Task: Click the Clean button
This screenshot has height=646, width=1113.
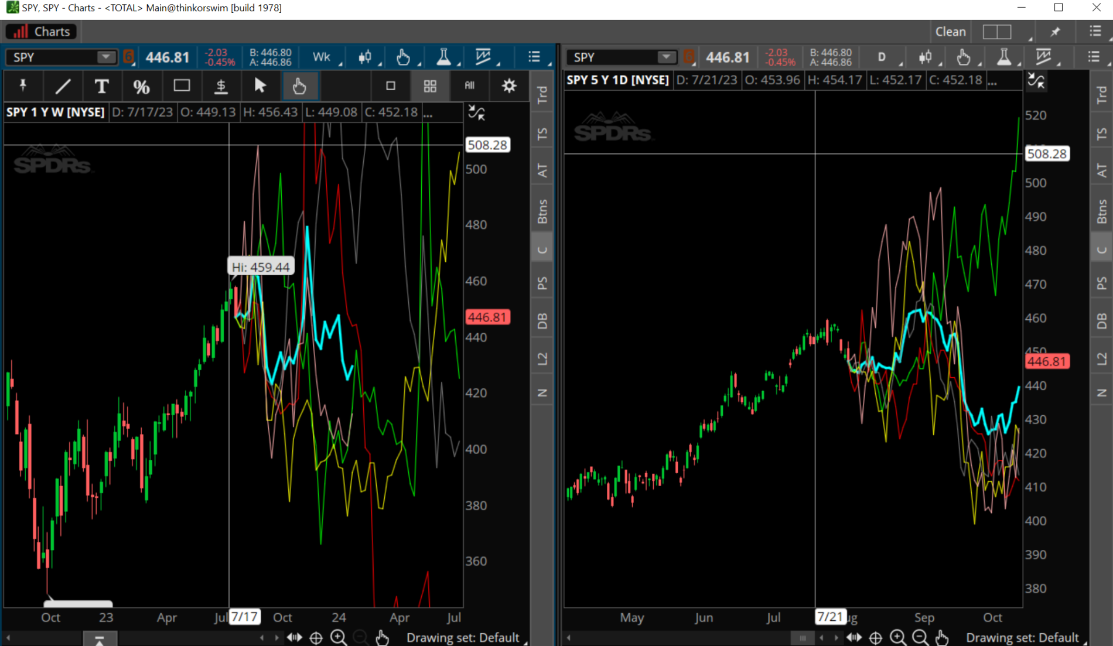Action: [950, 32]
